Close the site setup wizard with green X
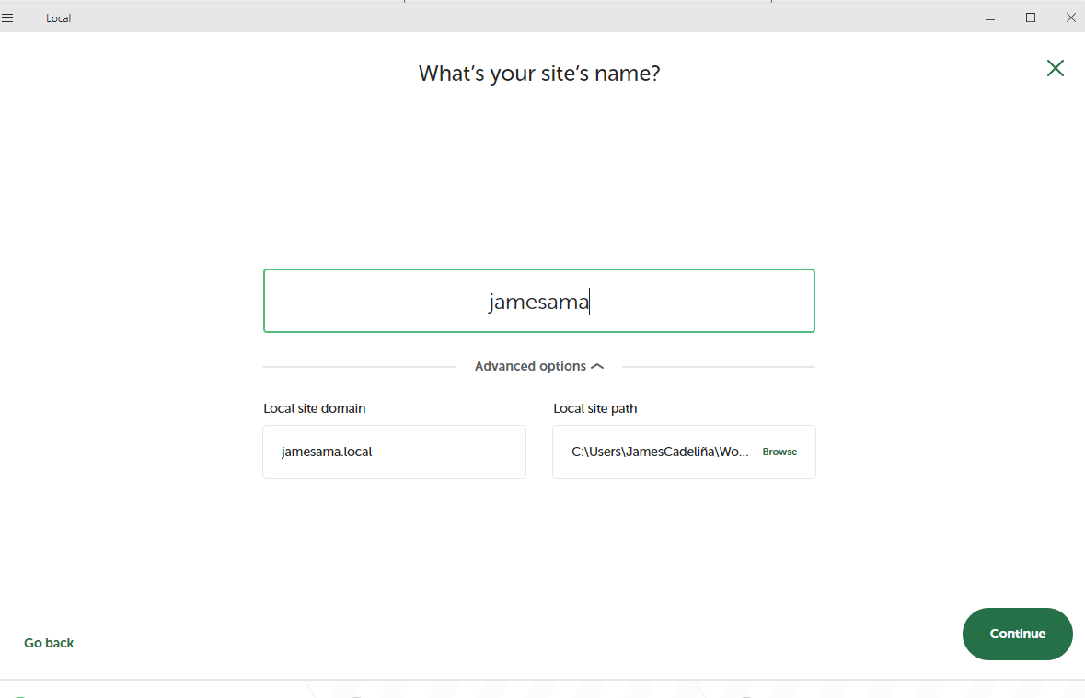 point(1055,68)
